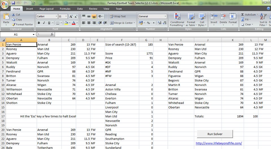Shrink the font size
Screen dimensions: 271x149
tap(76, 16)
